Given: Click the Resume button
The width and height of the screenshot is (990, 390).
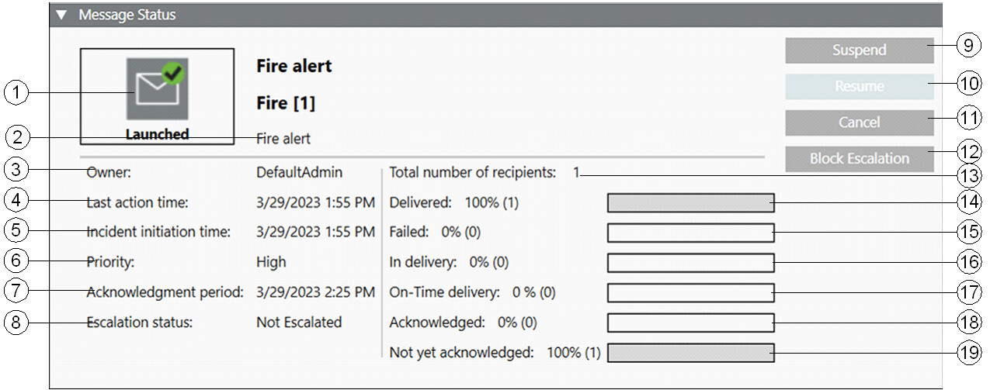Looking at the screenshot, I should pos(859,87).
